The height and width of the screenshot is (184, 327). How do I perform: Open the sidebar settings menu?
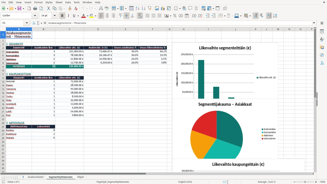pos(322,23)
